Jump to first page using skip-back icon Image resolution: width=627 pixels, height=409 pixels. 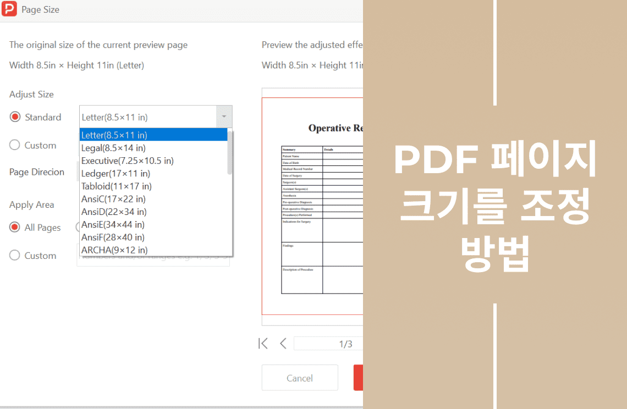[263, 343]
